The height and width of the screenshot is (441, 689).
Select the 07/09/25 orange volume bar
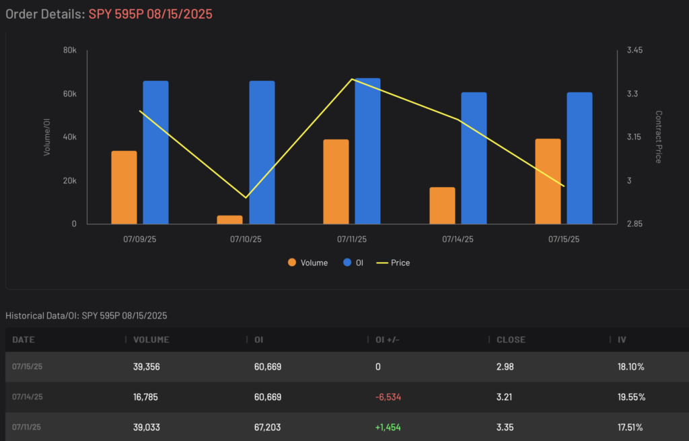click(x=124, y=187)
